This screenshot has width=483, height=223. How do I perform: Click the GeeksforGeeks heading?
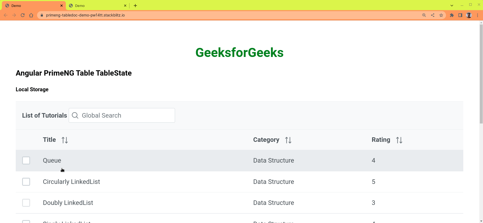pyautogui.click(x=240, y=52)
